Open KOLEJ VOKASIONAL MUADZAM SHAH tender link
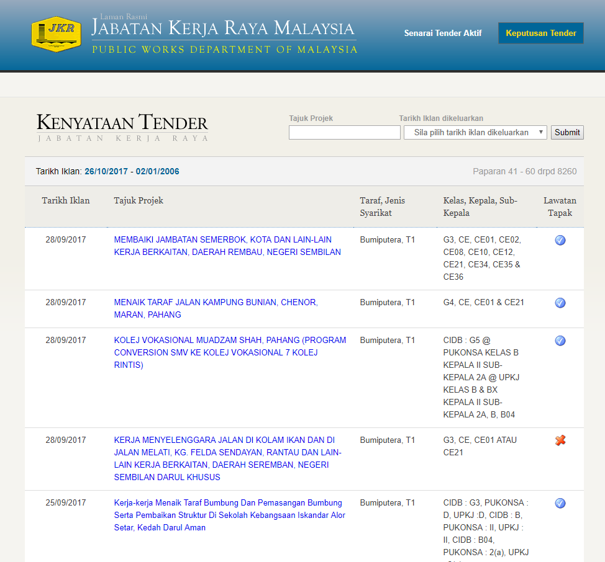The height and width of the screenshot is (562, 605). pyautogui.click(x=230, y=352)
